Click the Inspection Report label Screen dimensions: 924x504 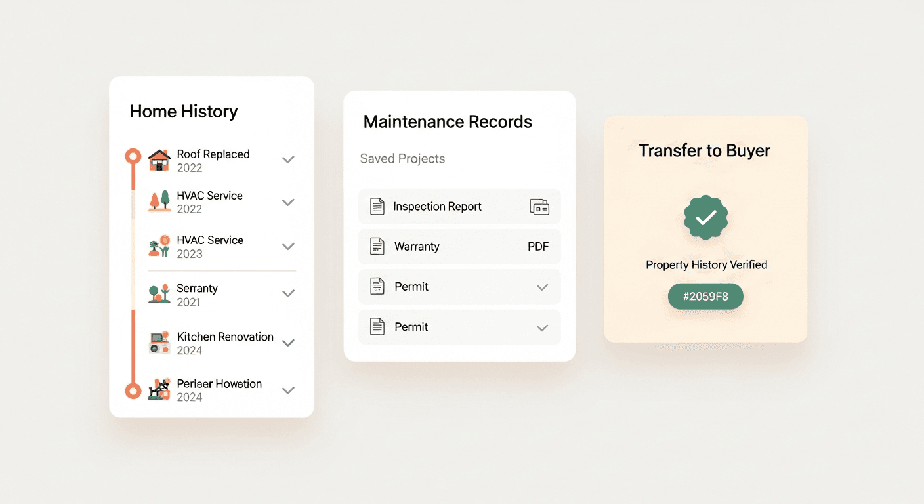[x=437, y=207]
